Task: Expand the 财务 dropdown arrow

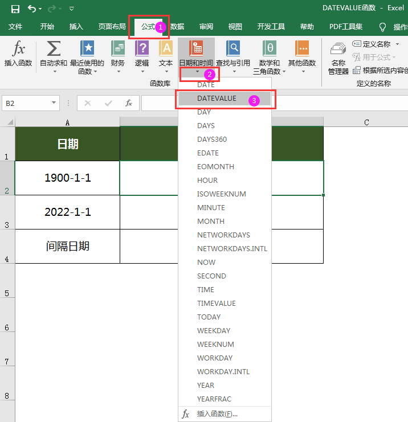Action: (119, 72)
